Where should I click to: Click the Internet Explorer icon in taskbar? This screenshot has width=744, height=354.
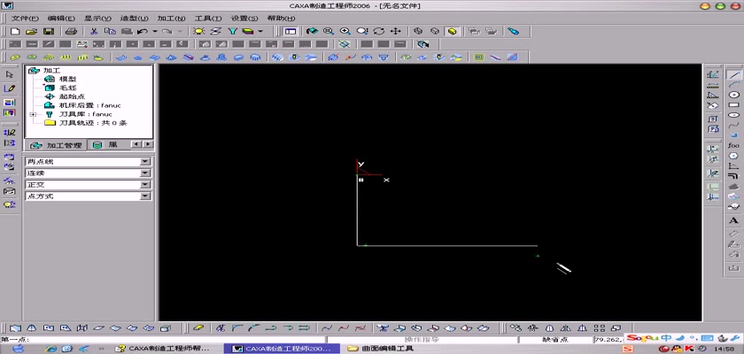click(x=51, y=349)
